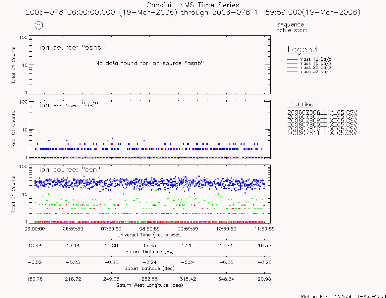
Task: Click the ion source "csn" panel label
Action: point(70,170)
